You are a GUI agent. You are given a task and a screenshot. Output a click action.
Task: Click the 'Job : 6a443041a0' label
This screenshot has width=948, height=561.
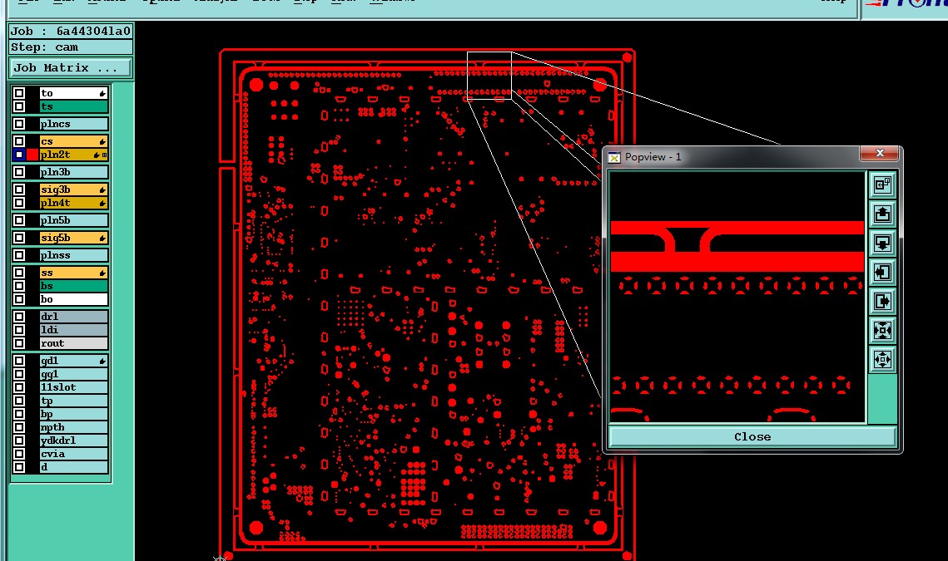point(70,31)
